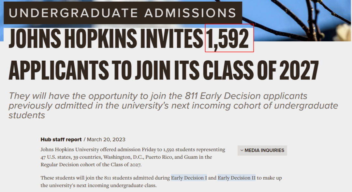Open the Undergraduate Admissions category banner
The width and height of the screenshot is (352, 192).
click(123, 13)
